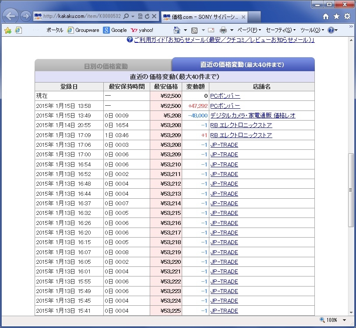Open RB エレクトロニックストア link at ¥53,208 20:55
The width and height of the screenshot is (356, 328).
241,125
